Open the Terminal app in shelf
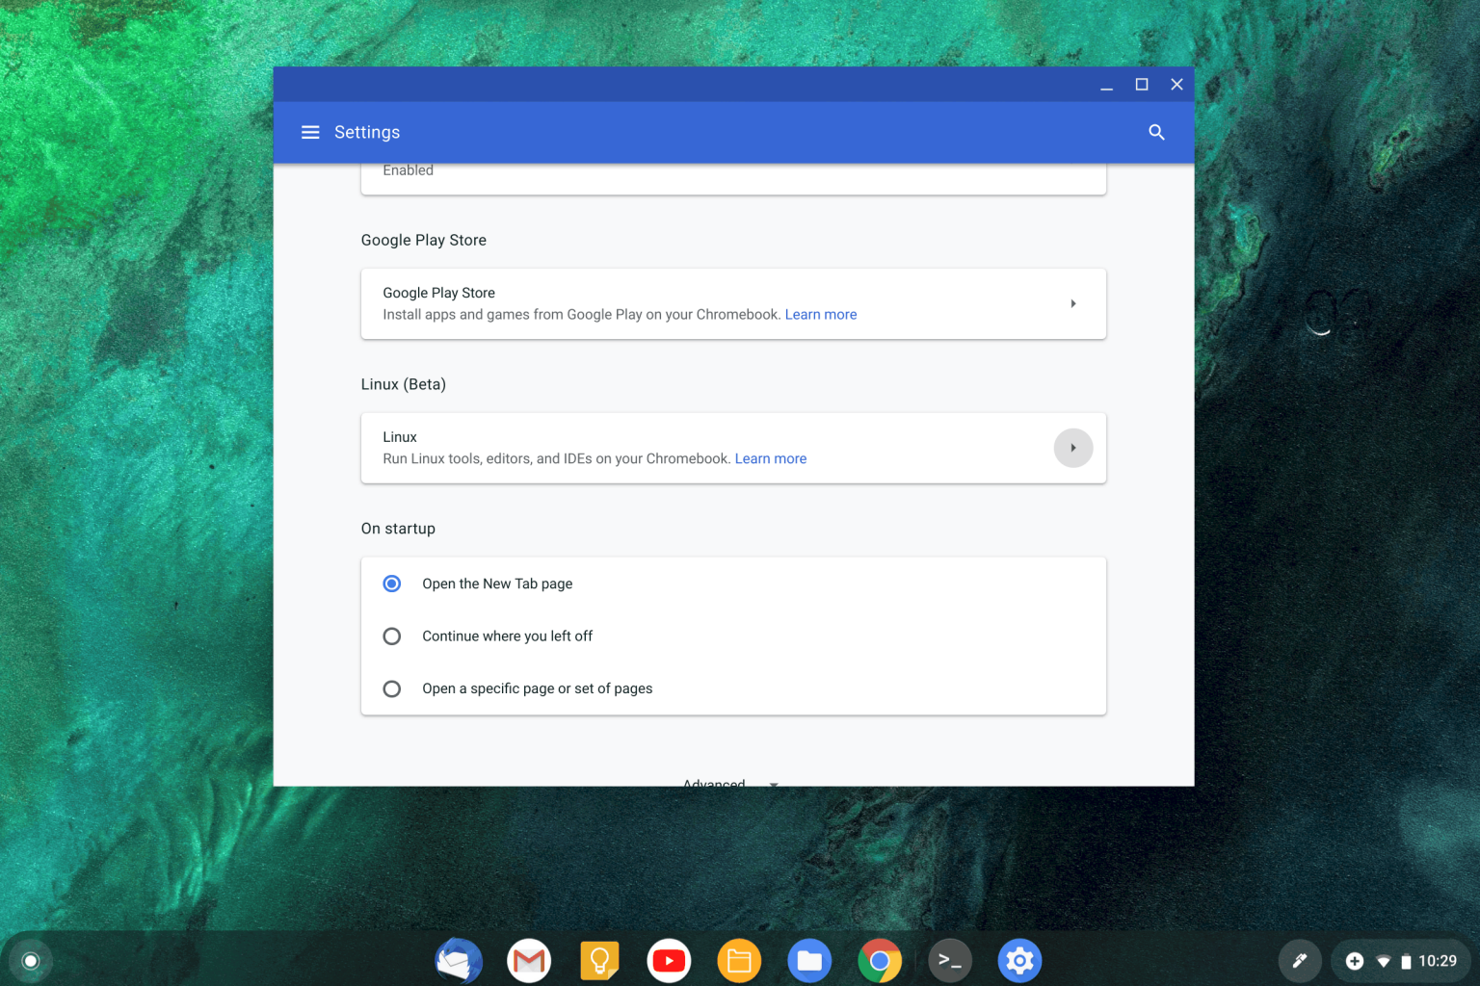1480x986 pixels. 950,961
